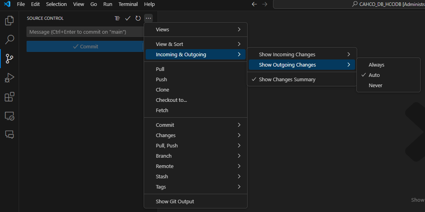Select the Always option for outgoing changes
The height and width of the screenshot is (212, 425).
376,65
